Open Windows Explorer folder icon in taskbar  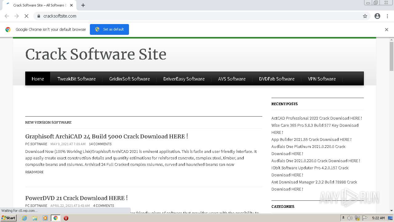pyautogui.click(x=35, y=218)
